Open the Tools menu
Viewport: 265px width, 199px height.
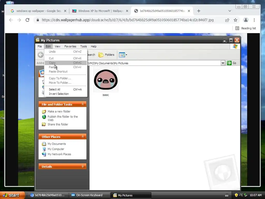84,46
